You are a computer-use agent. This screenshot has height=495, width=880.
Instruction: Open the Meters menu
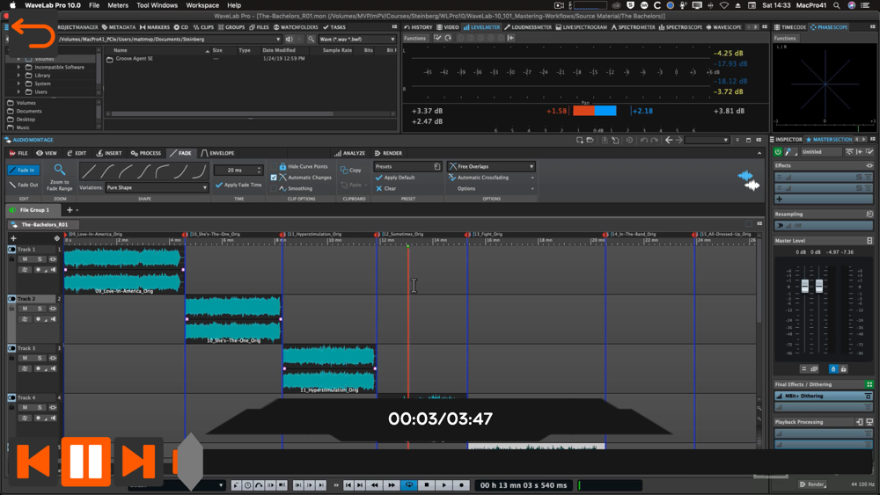point(118,5)
